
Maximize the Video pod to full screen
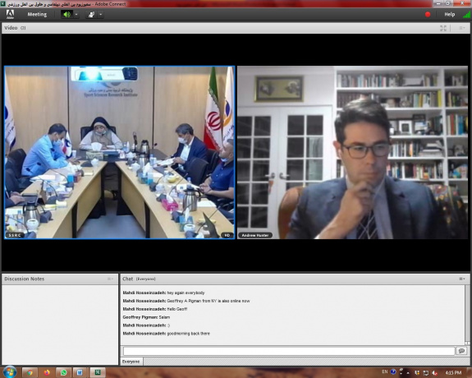[443, 28]
